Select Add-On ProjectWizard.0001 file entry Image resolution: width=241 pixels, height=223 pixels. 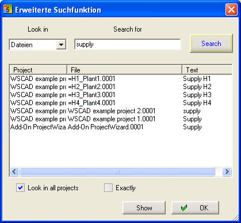click(x=105, y=127)
